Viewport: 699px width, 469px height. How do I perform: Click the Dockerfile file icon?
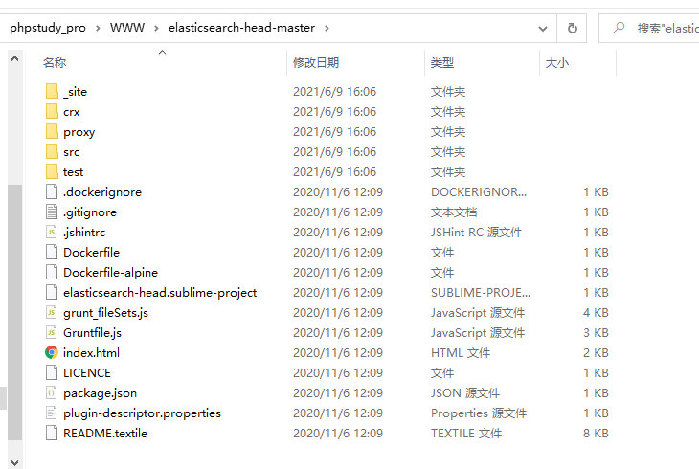click(52, 252)
